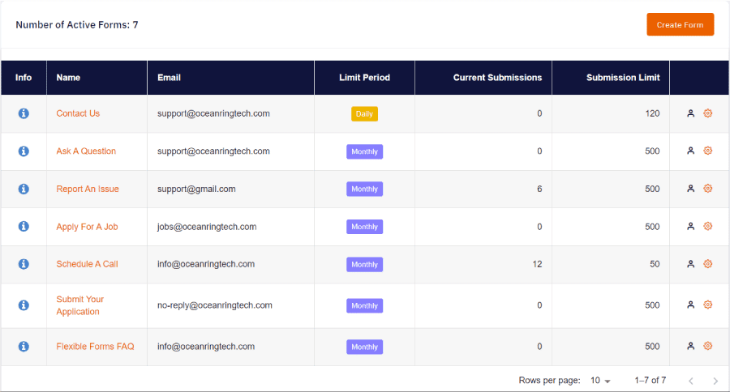730x392 pixels.
Task: Open user icon for Ask A Question row
Action: click(690, 151)
